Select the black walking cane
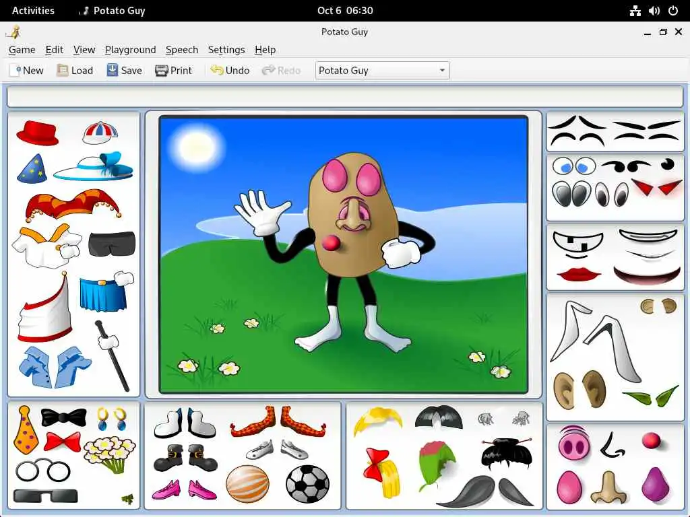690x517 pixels. tap(112, 355)
